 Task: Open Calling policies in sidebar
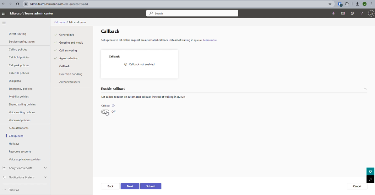[x=18, y=50]
